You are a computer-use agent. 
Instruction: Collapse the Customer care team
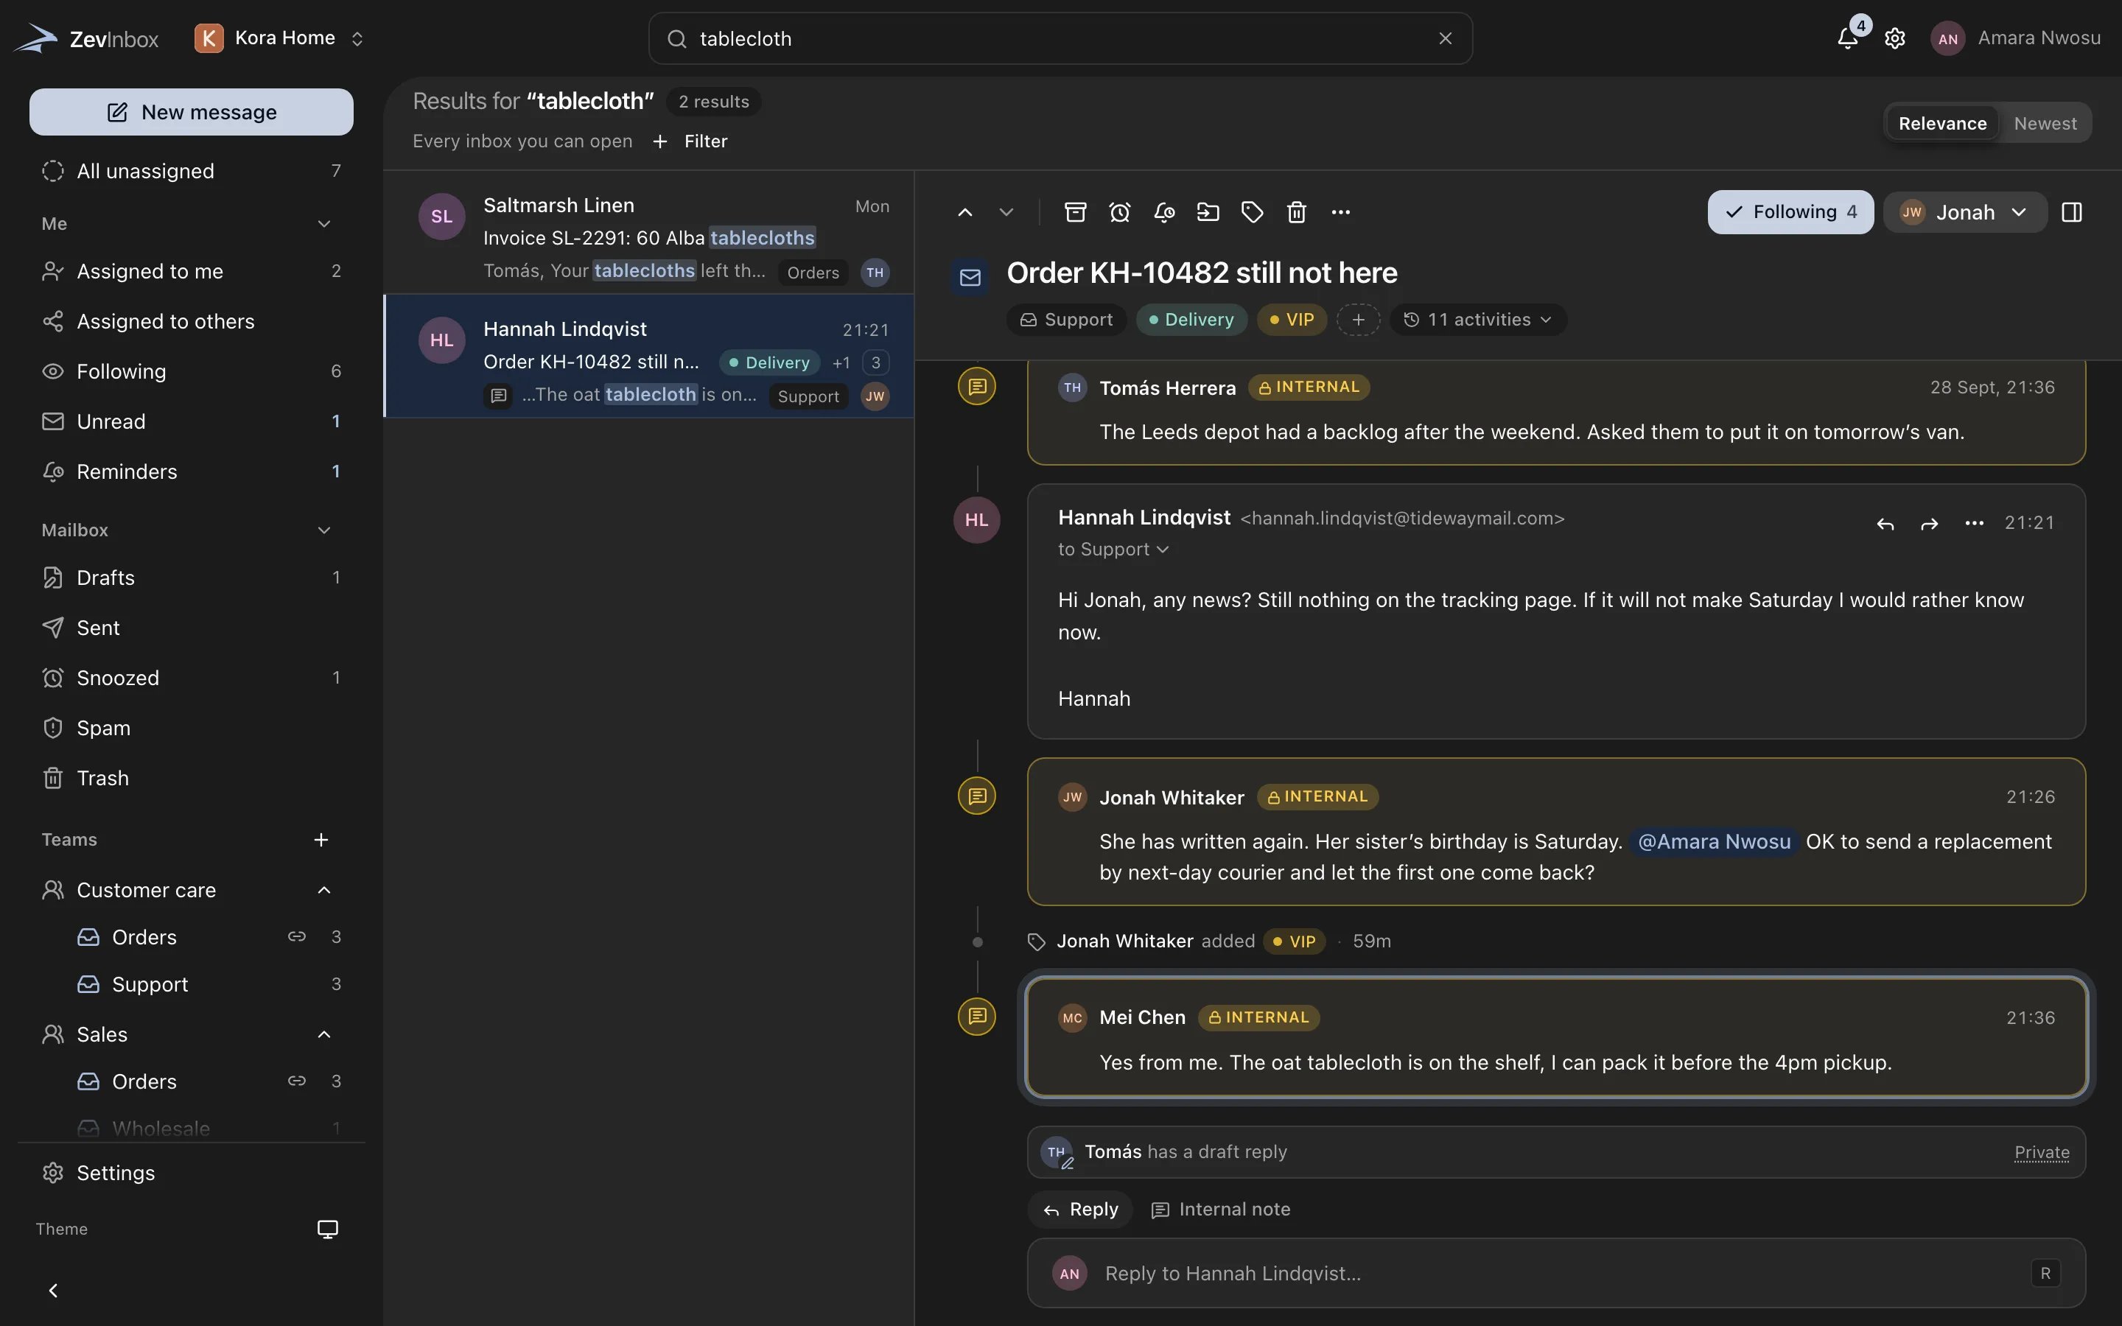pyautogui.click(x=323, y=890)
